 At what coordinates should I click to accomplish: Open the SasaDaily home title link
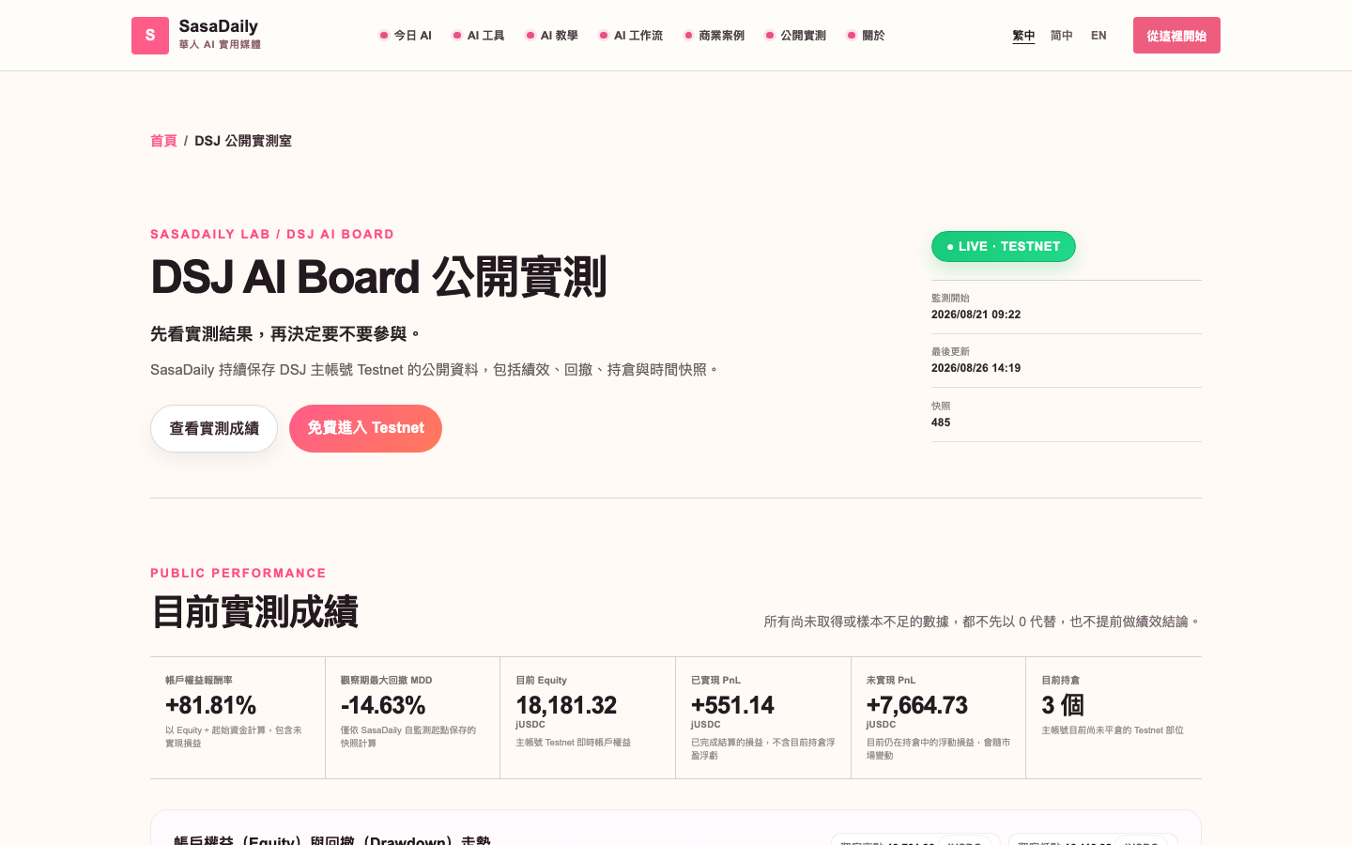click(x=218, y=26)
